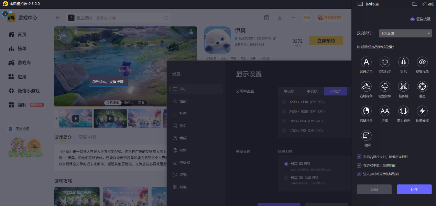Open 快捷键 shortcut settings section

196,162
